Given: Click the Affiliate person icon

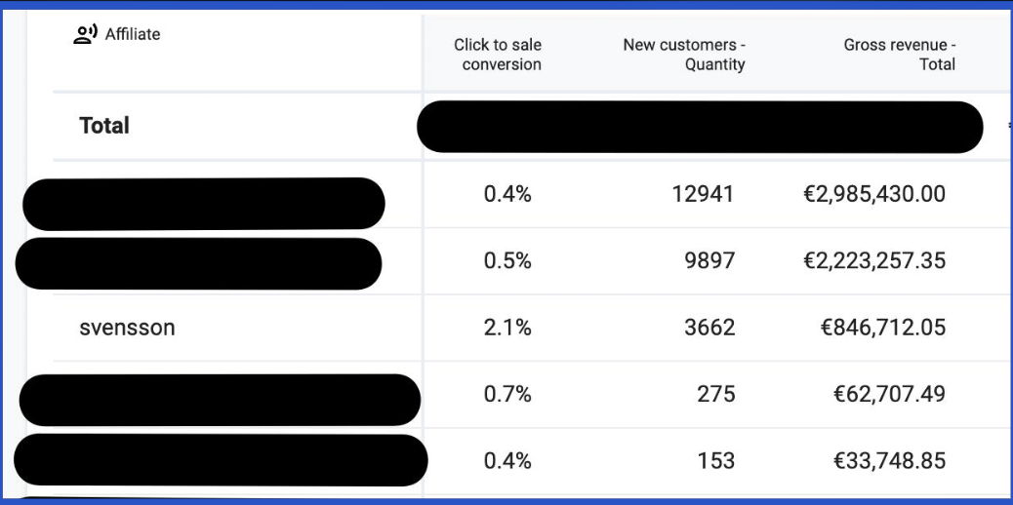Looking at the screenshot, I should (85, 34).
